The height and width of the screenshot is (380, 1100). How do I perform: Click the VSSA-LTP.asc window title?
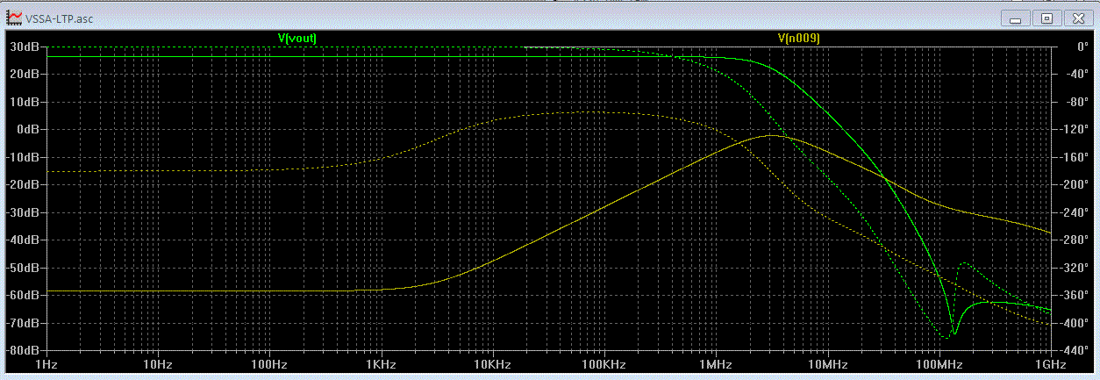59,18
